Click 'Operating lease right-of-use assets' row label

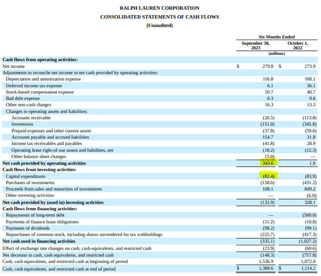(x=62, y=150)
